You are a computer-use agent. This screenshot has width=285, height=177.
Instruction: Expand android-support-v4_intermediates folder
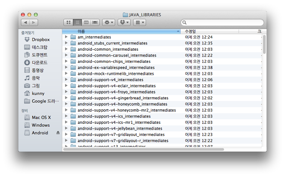click(x=66, y=80)
